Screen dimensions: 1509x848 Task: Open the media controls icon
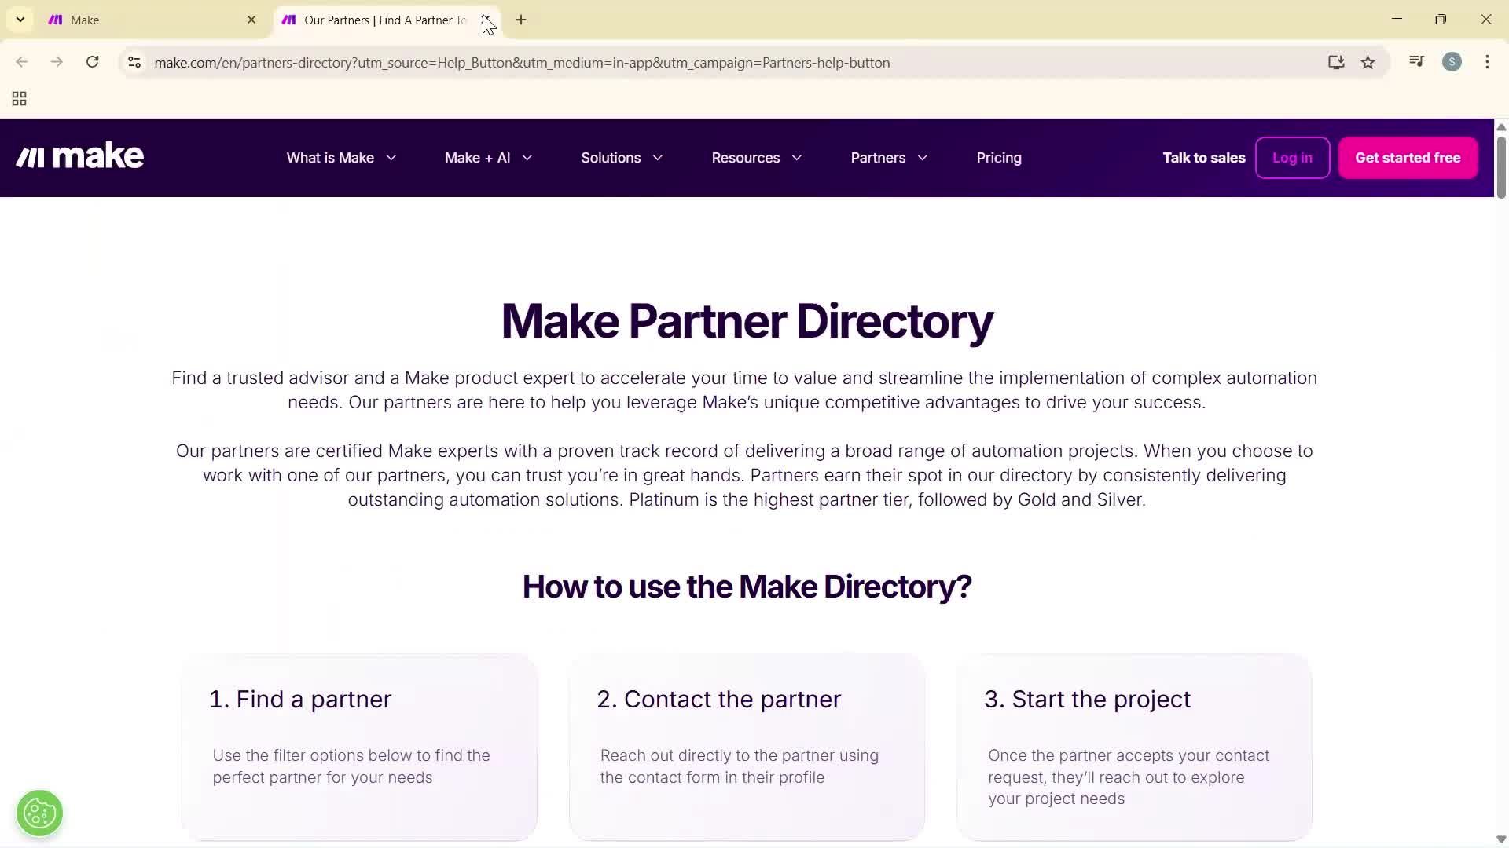[1415, 61]
